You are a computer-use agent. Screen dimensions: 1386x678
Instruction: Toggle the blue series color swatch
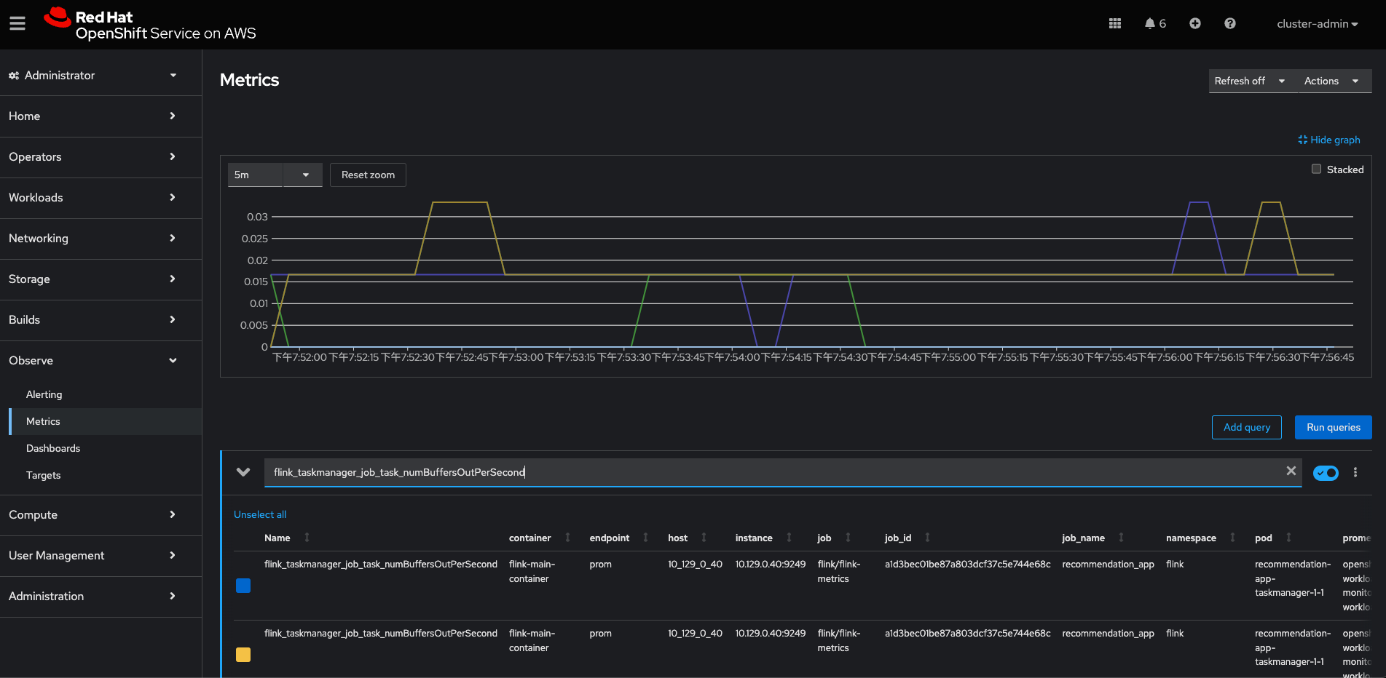coord(243,586)
